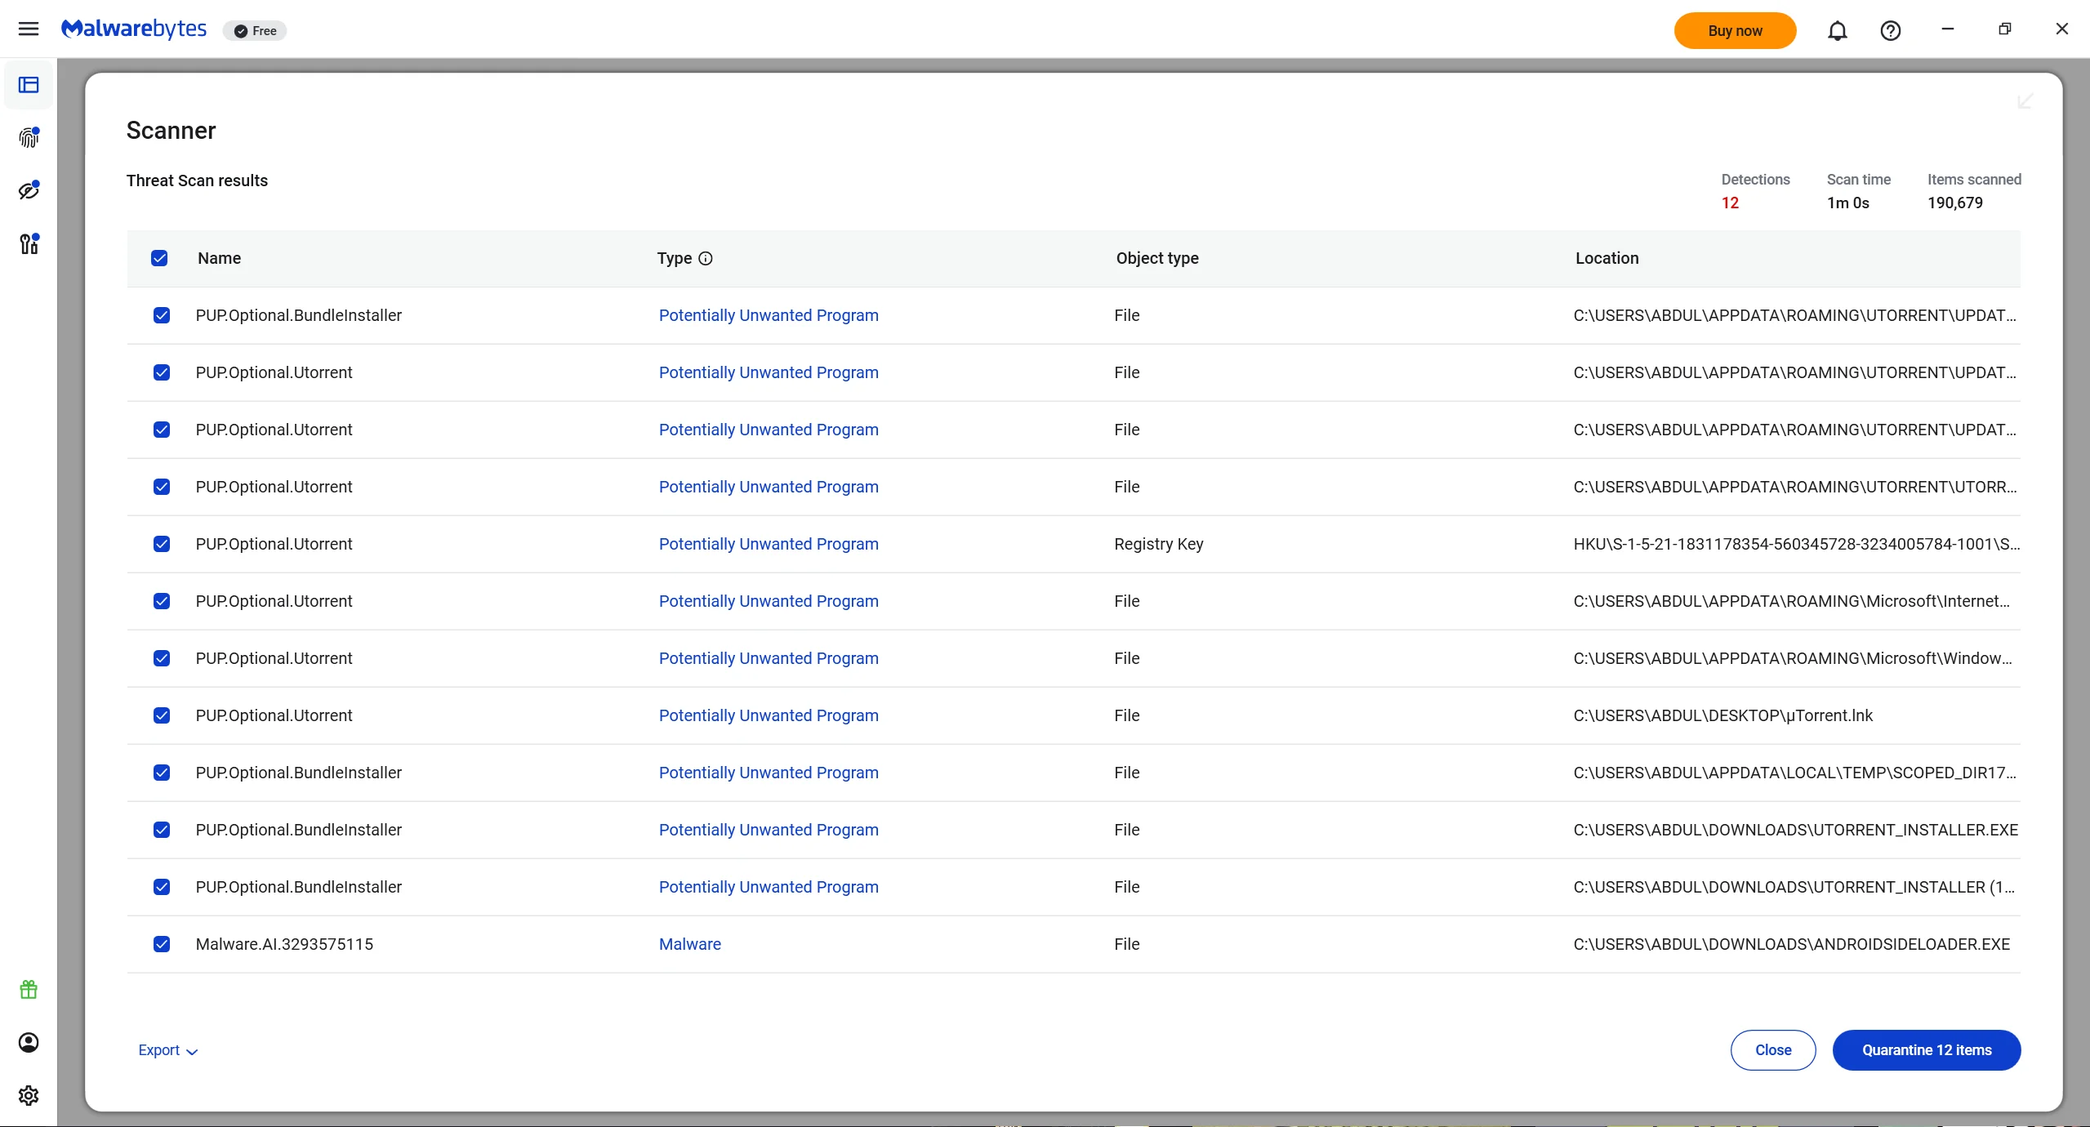Open the hamburger navigation menu

29,29
